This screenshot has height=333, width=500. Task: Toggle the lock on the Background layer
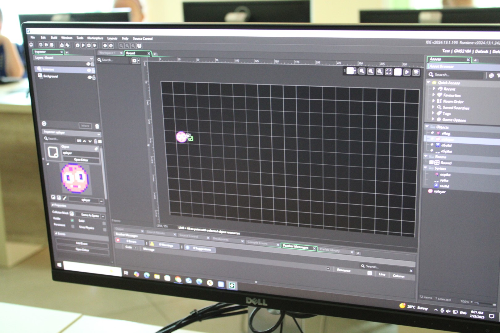[x=94, y=78]
